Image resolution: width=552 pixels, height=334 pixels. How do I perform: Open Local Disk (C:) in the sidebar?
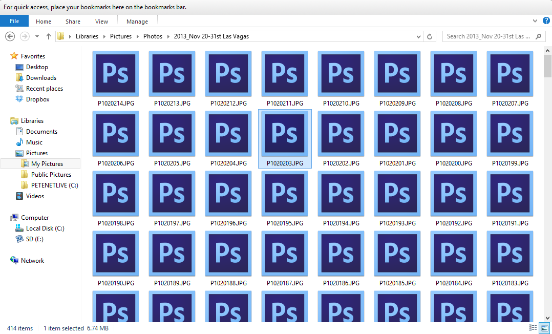point(45,228)
